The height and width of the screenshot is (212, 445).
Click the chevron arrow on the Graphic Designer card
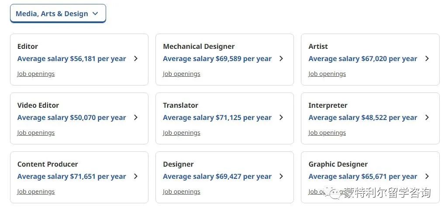pyautogui.click(x=427, y=176)
